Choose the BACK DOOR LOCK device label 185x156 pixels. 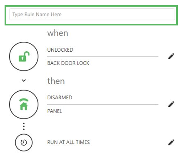point(68,63)
